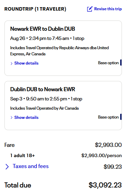Click the 1 adult 18+ fare line
The width and height of the screenshot is (127, 194).
coord(22,155)
